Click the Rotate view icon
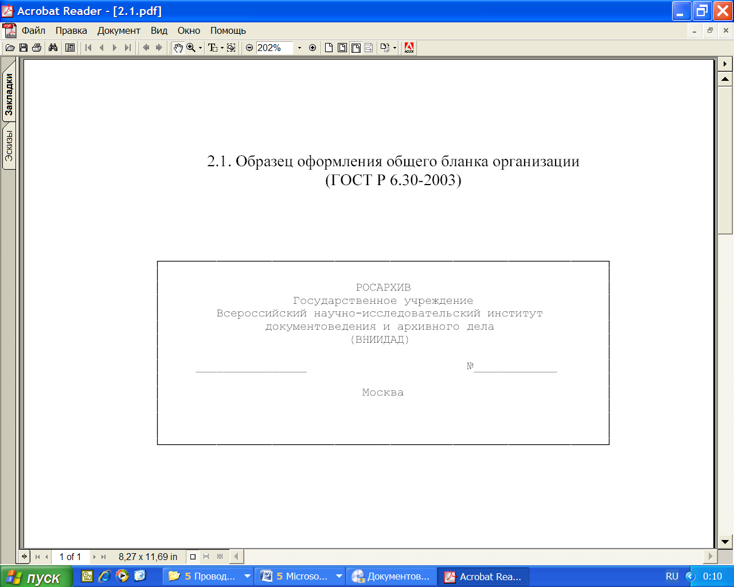Image resolution: width=734 pixels, height=587 pixels. click(x=385, y=48)
